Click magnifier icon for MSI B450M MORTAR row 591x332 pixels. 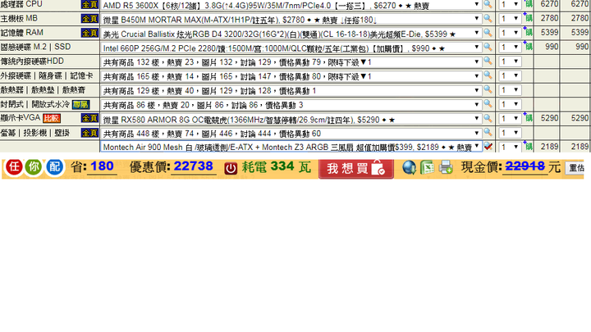[488, 18]
